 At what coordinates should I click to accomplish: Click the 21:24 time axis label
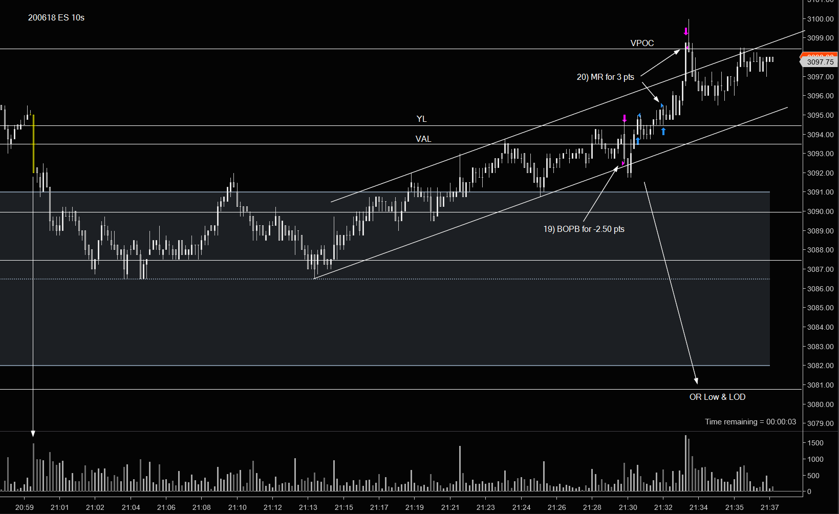click(x=521, y=507)
